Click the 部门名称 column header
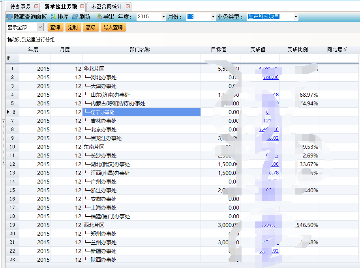 (140, 50)
